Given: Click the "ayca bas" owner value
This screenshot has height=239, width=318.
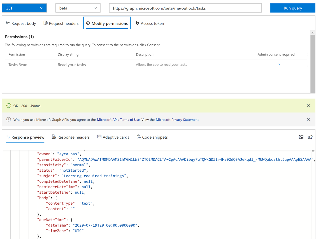Looking at the screenshot, I should tap(68, 154).
